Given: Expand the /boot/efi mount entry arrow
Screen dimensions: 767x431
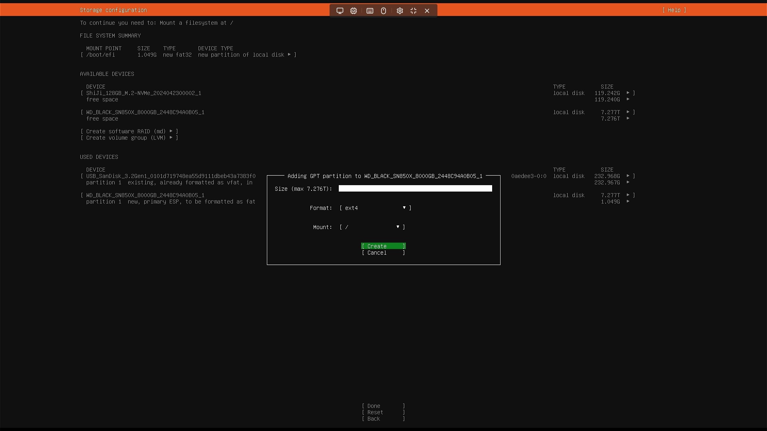Looking at the screenshot, I should (289, 55).
